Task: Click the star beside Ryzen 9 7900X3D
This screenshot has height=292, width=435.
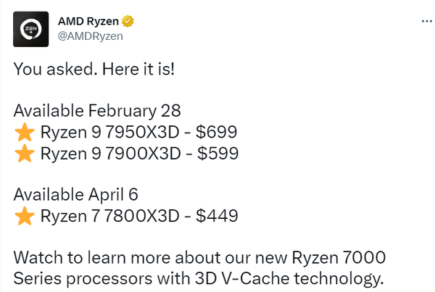Action: pyautogui.click(x=25, y=154)
